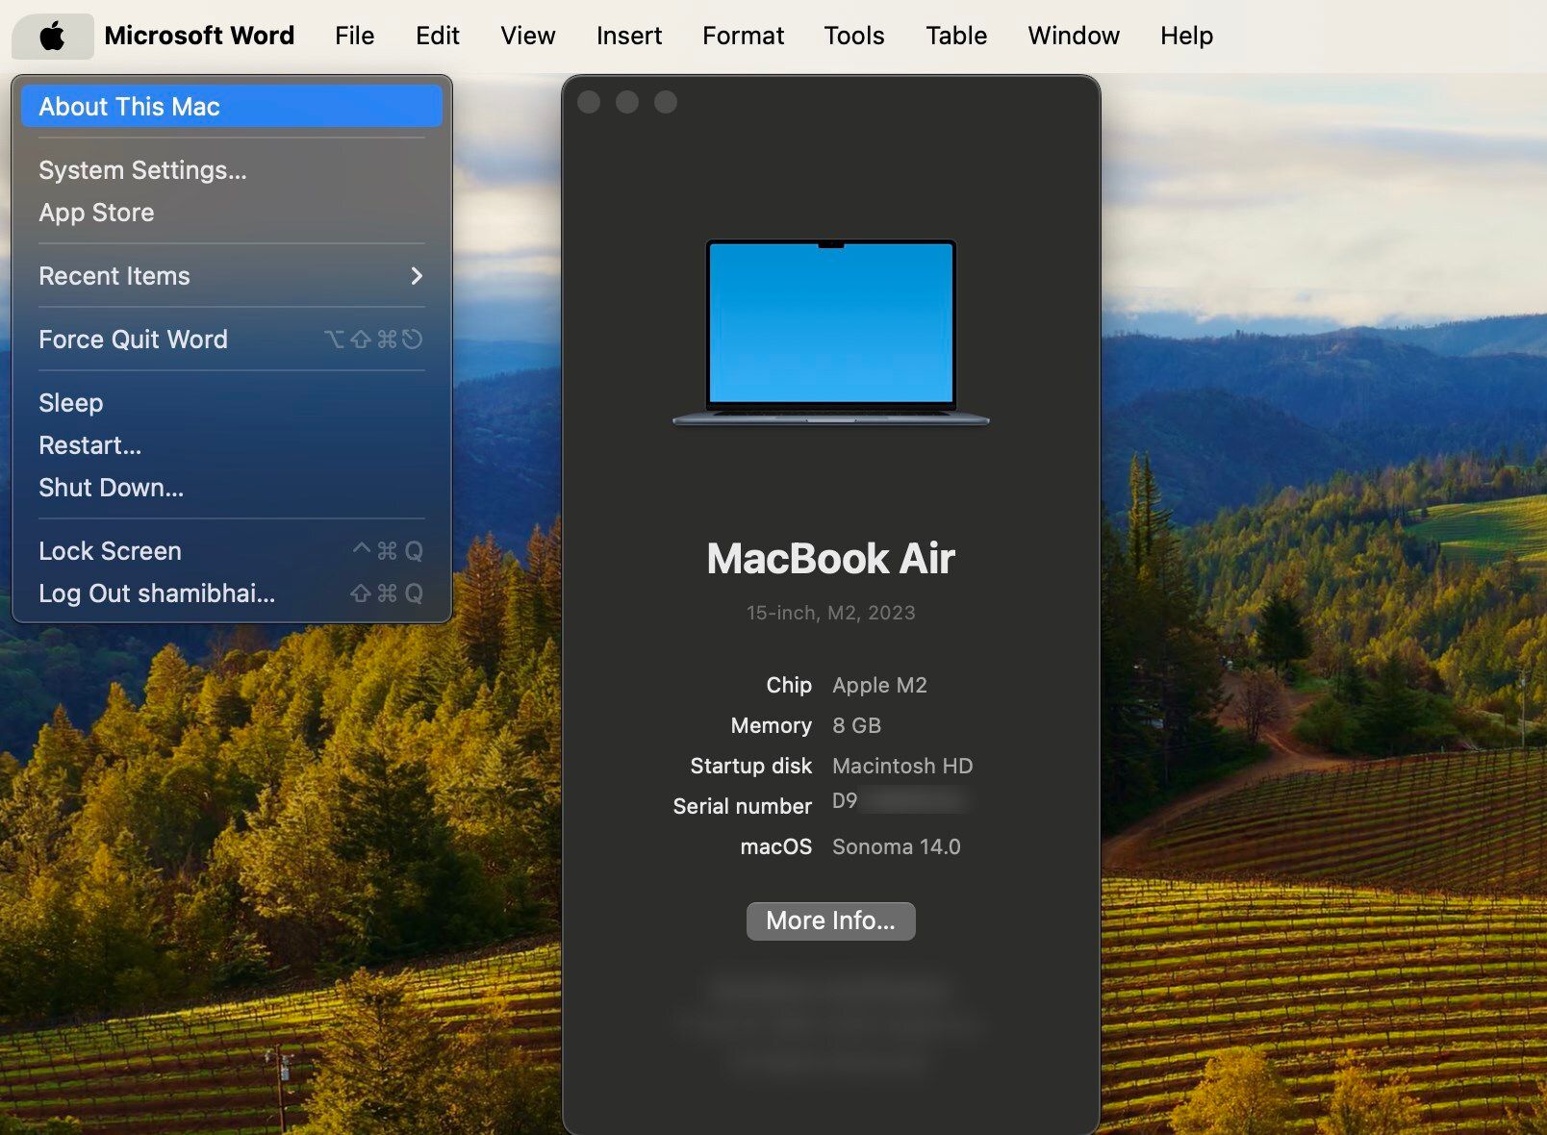
Task: Click the MacBook Air laptop image
Action: [x=831, y=332]
